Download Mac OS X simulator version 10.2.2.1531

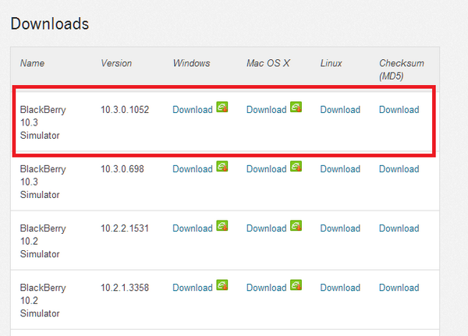click(267, 228)
